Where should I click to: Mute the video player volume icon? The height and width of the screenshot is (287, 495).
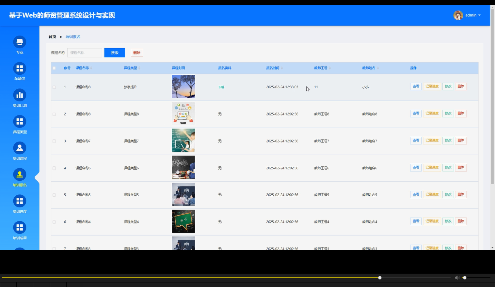457,278
